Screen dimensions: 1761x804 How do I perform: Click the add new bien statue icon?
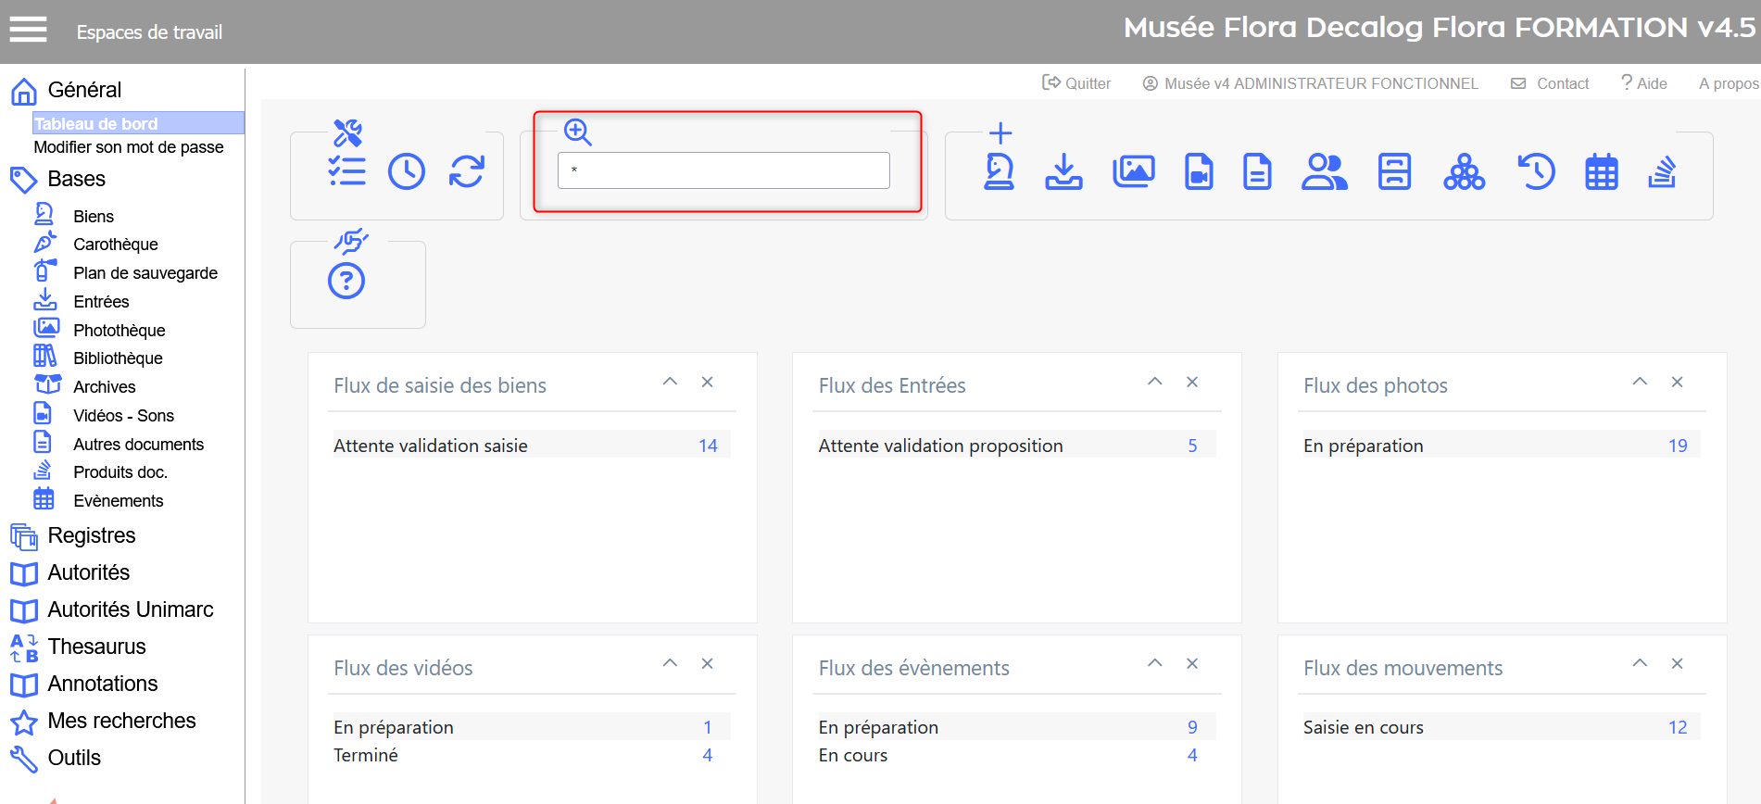click(x=999, y=171)
